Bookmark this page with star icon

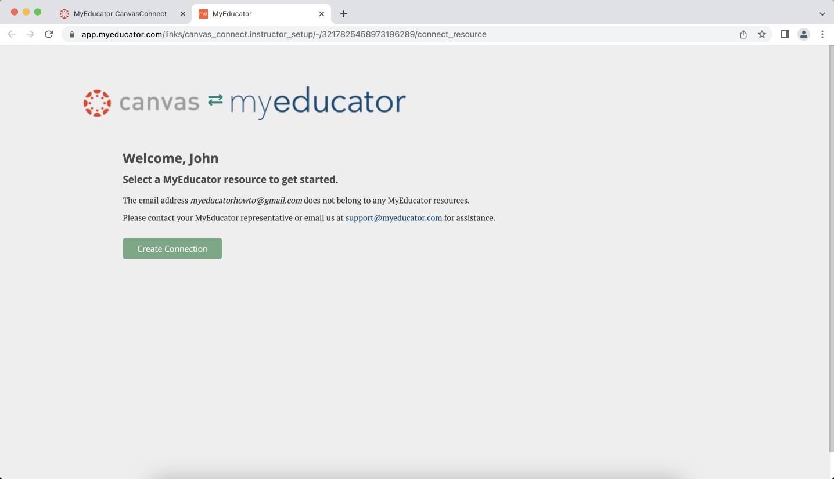coord(762,34)
